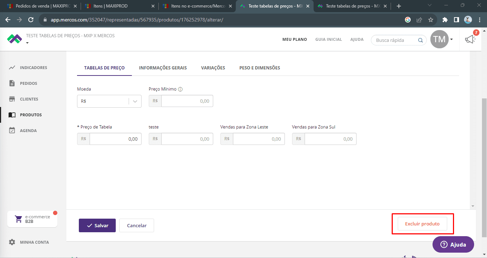This screenshot has height=258, width=487.
Task: Open the Indicadores sidebar item
Action: (x=33, y=68)
